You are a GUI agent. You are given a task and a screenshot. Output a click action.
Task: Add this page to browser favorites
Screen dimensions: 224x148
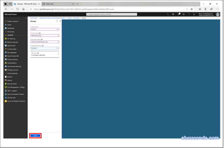(x=192, y=9)
